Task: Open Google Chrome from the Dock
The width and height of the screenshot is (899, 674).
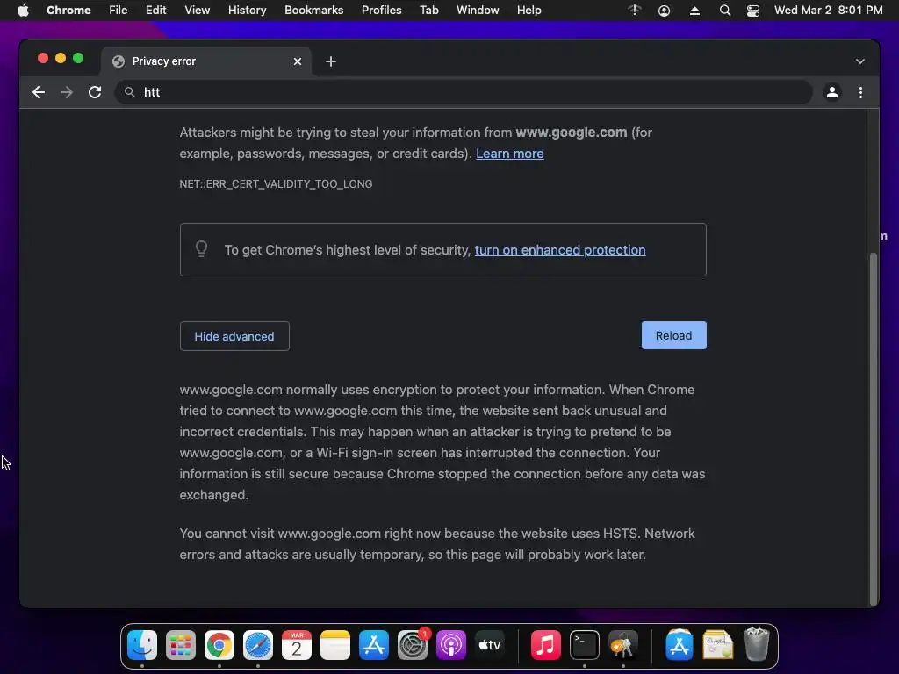Action: pyautogui.click(x=219, y=645)
